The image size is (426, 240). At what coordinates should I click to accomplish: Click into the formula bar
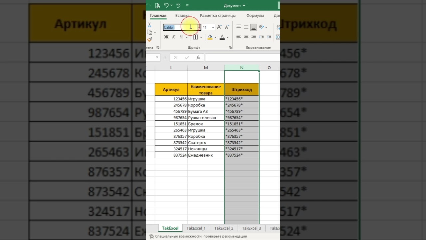(x=242, y=58)
